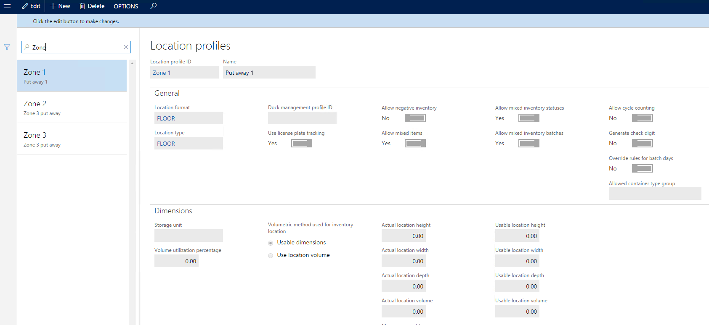
Task: Collapse the Dimensions section header
Action: point(173,211)
